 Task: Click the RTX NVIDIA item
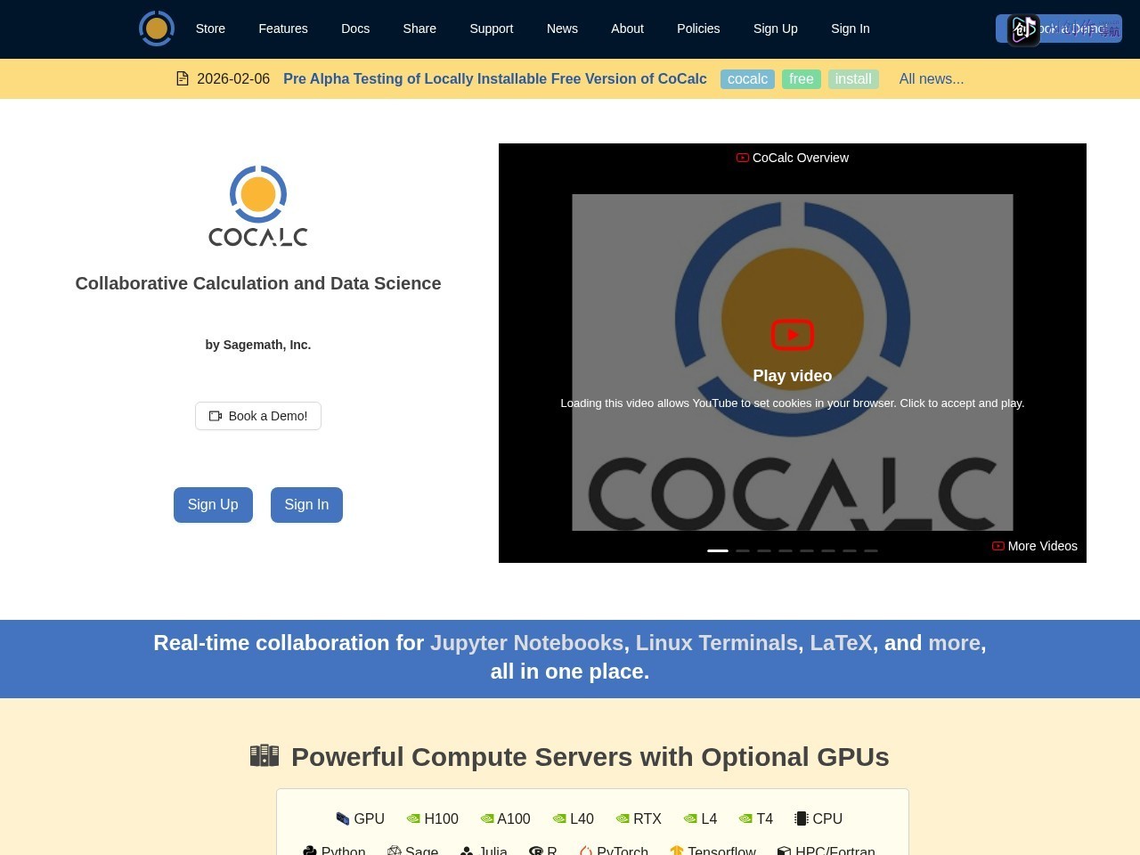pos(639,818)
